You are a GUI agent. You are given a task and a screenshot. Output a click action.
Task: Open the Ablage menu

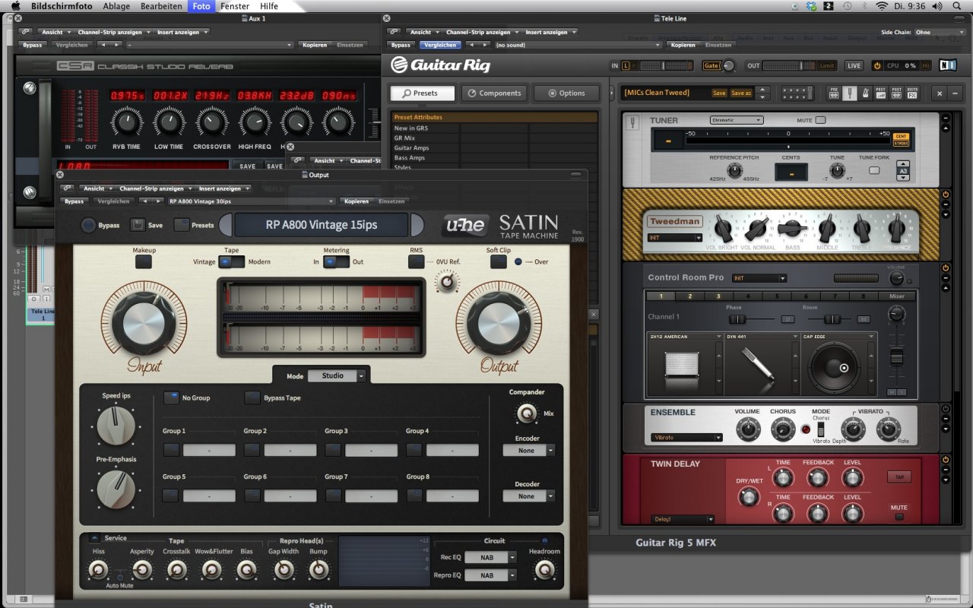point(116,6)
